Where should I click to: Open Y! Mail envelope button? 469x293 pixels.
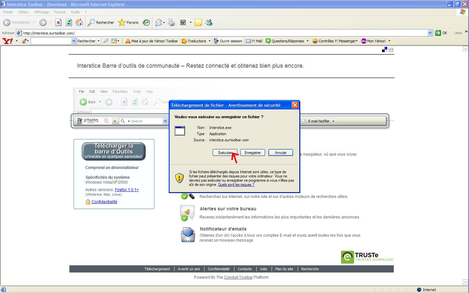pyautogui.click(x=254, y=41)
